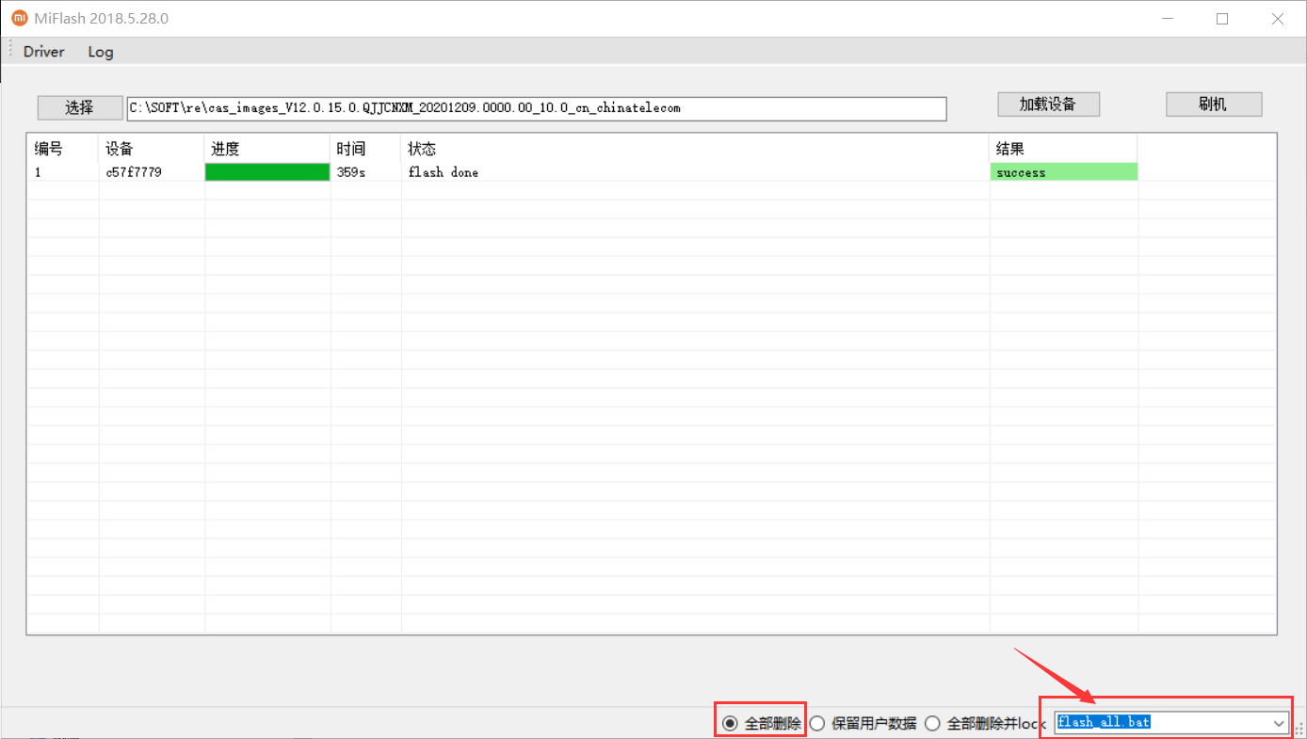Click the 刷机 flash button
This screenshot has width=1307, height=739.
point(1213,104)
